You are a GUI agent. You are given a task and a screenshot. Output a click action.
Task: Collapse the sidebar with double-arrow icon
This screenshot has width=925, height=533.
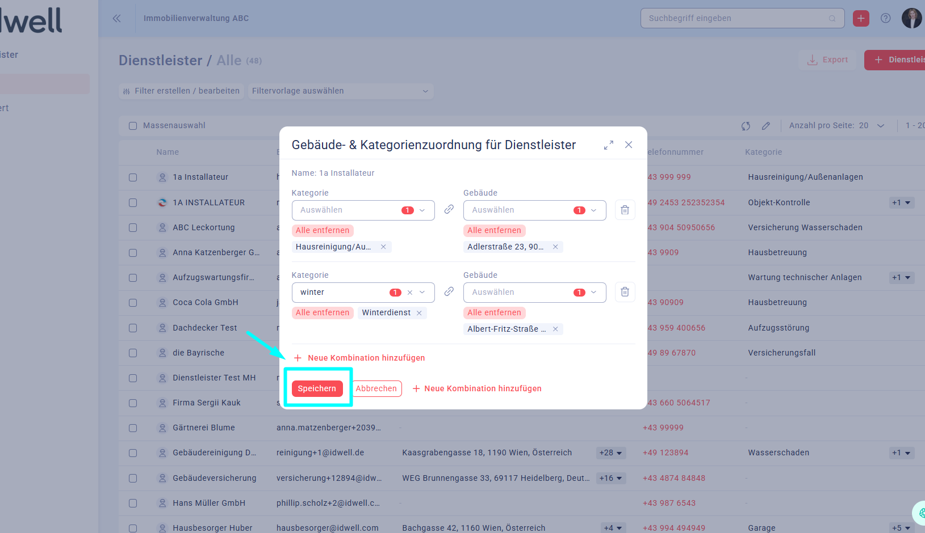(116, 18)
